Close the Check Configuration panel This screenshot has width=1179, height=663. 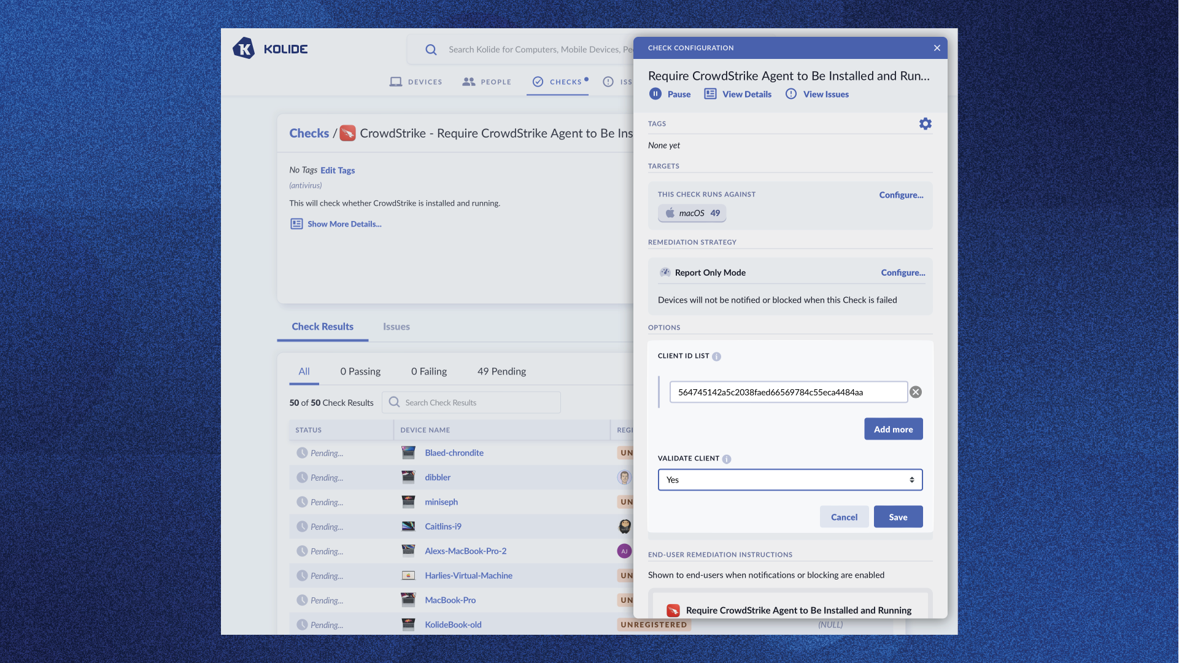tap(937, 48)
